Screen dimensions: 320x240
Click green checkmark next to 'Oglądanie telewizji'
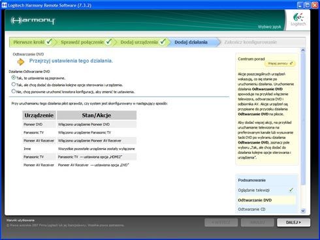click(291, 190)
